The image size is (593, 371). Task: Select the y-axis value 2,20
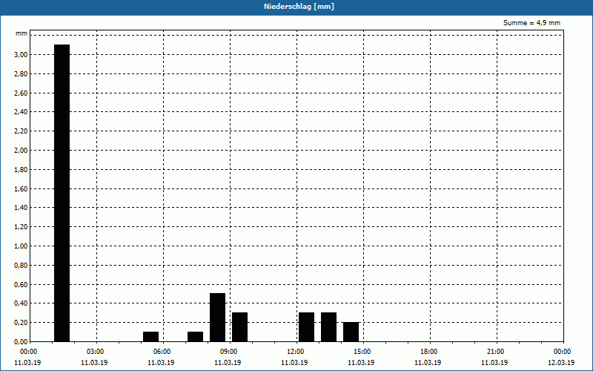(21, 131)
